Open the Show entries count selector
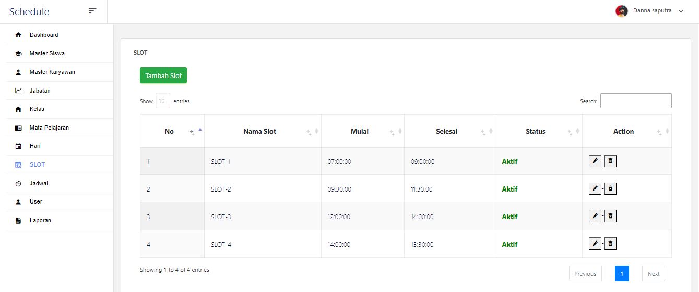 [163, 101]
